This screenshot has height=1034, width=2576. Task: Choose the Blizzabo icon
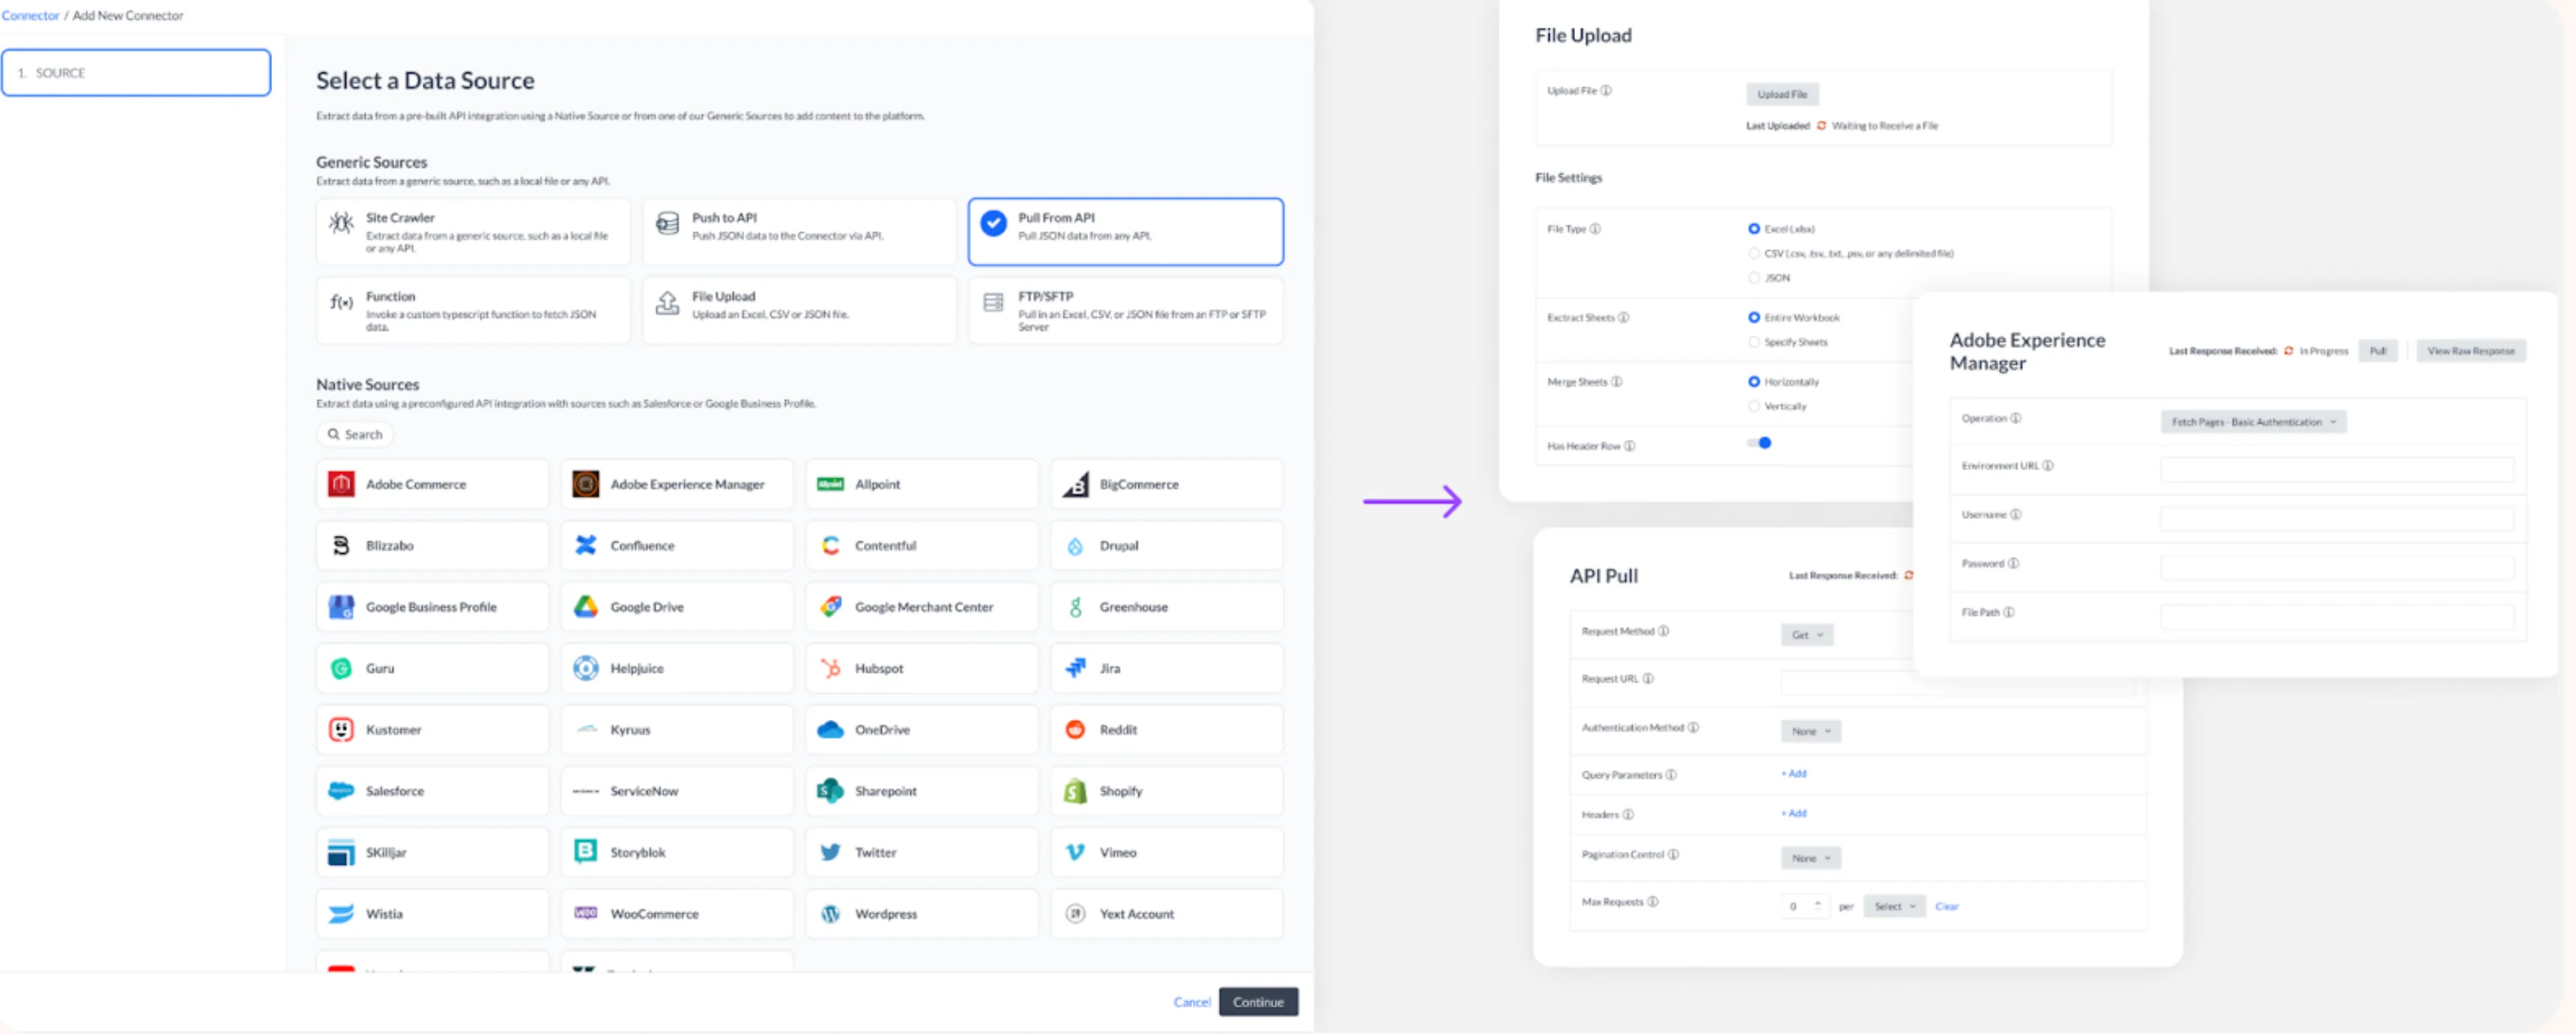(x=341, y=546)
